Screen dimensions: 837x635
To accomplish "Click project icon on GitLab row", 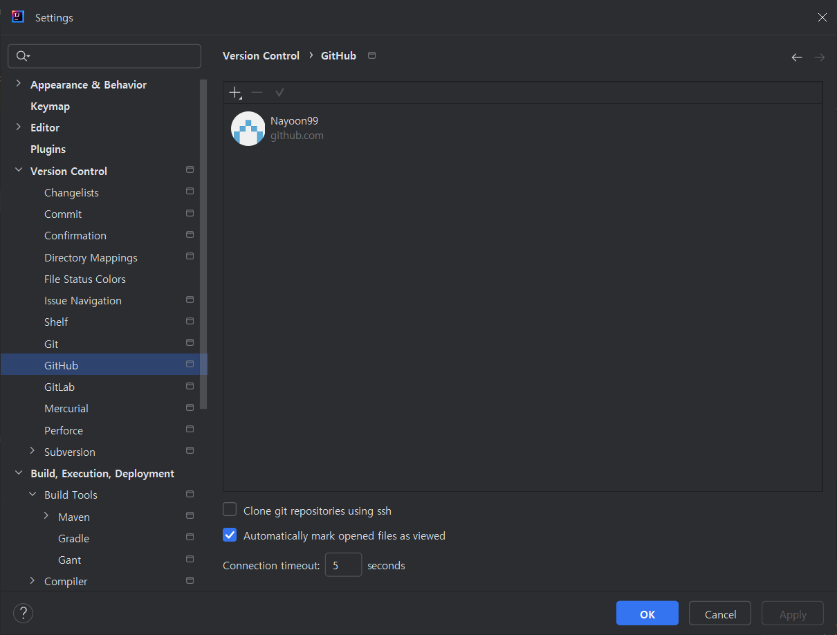I will coord(190,386).
